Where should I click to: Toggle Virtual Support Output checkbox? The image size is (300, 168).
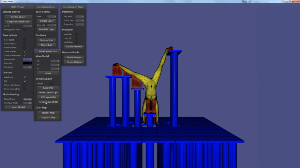point(52,83)
